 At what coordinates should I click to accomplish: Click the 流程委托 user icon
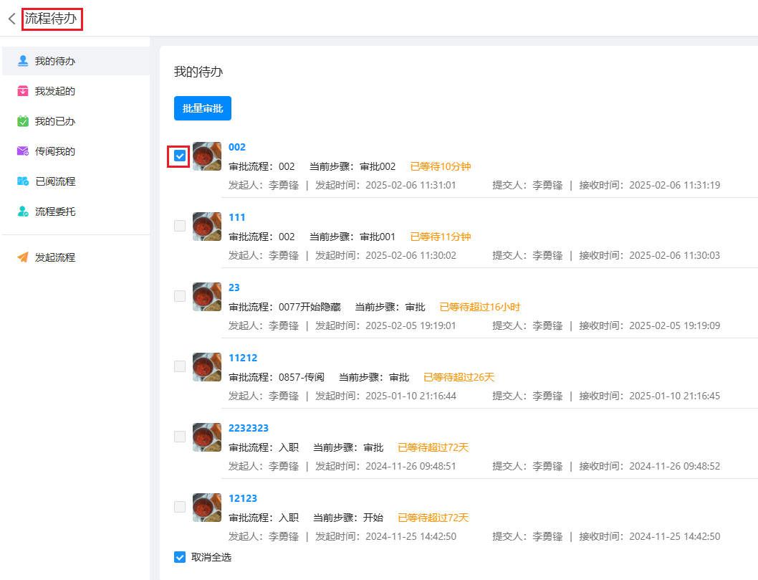[x=23, y=211]
